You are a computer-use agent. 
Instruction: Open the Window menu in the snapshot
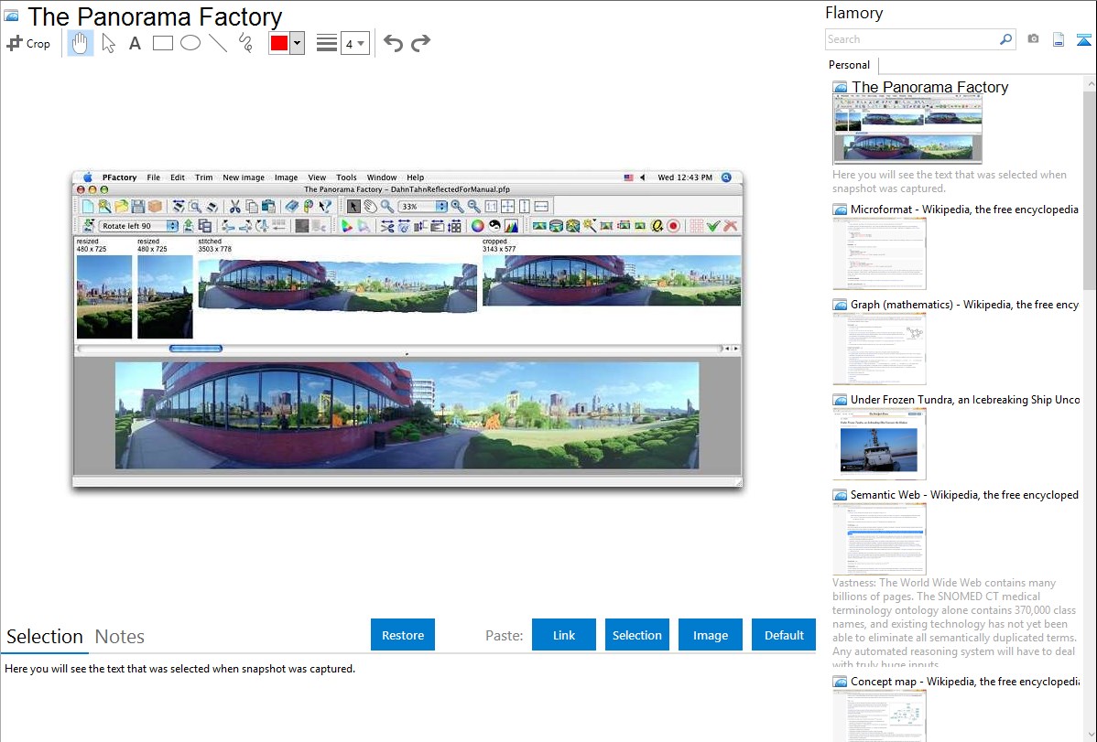[382, 177]
